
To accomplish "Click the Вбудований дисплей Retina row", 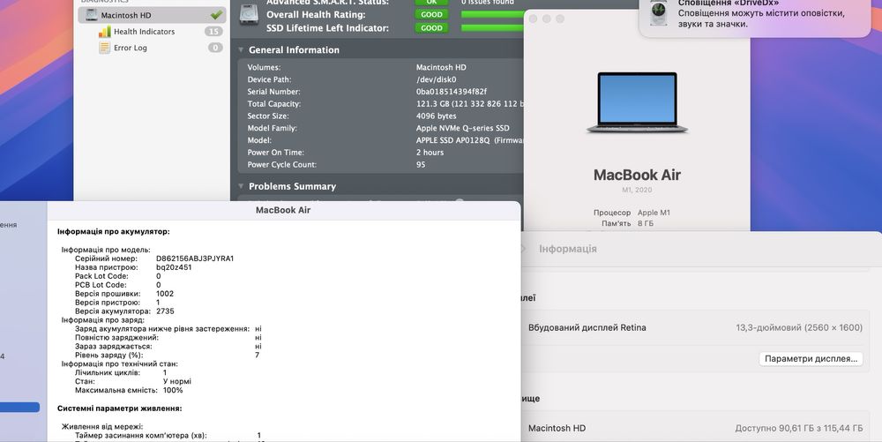I will click(695, 327).
